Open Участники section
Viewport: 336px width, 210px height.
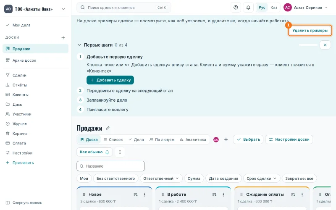(36, 114)
